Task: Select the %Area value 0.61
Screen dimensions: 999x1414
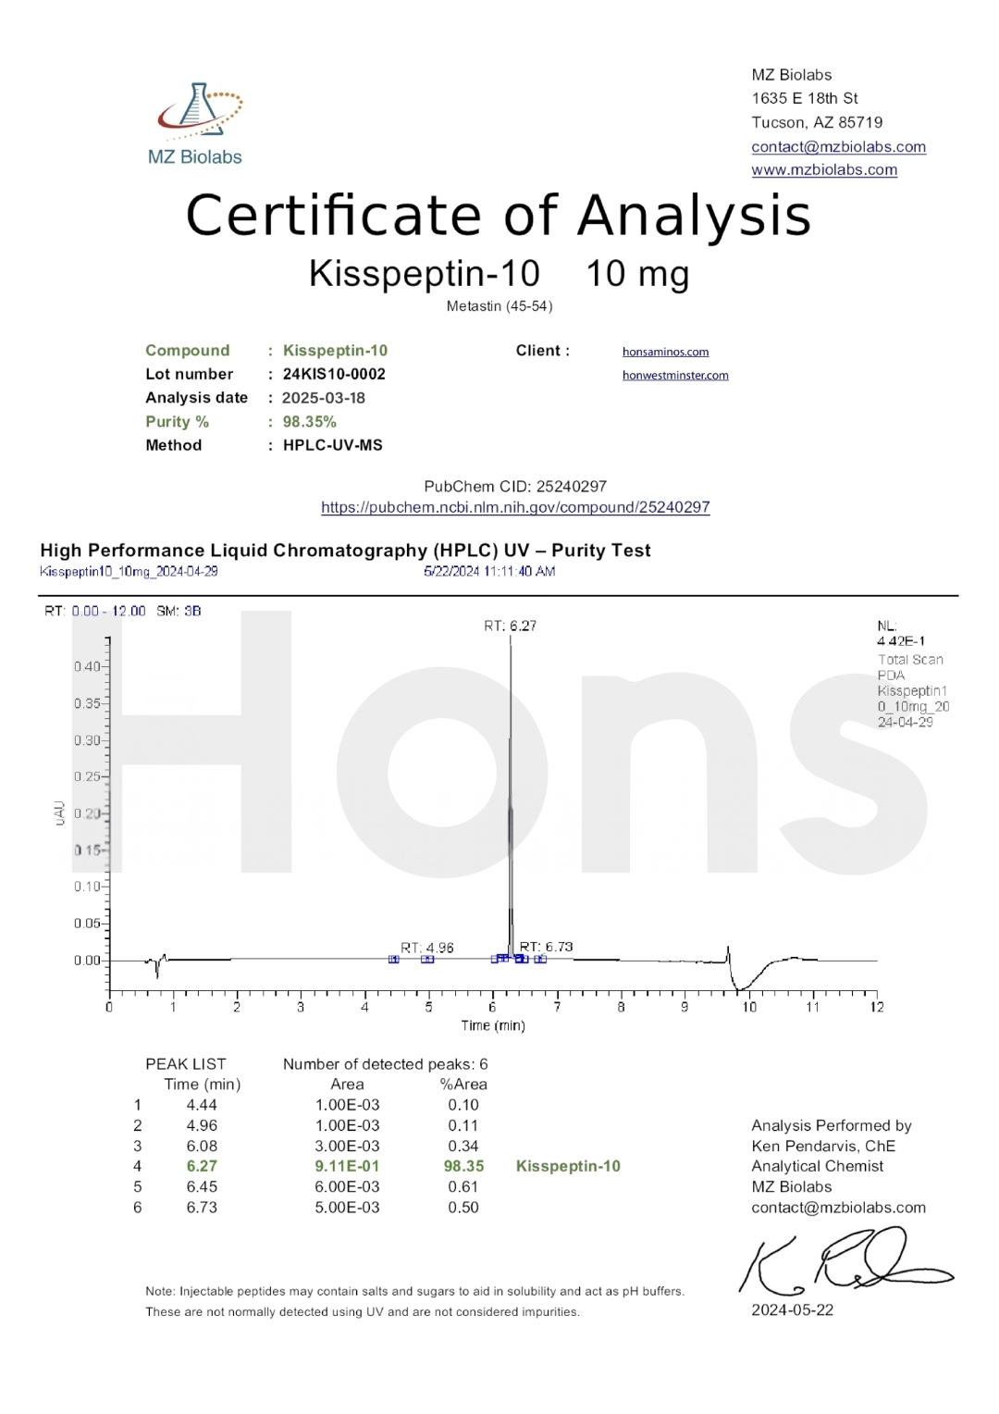Action: (x=463, y=1186)
